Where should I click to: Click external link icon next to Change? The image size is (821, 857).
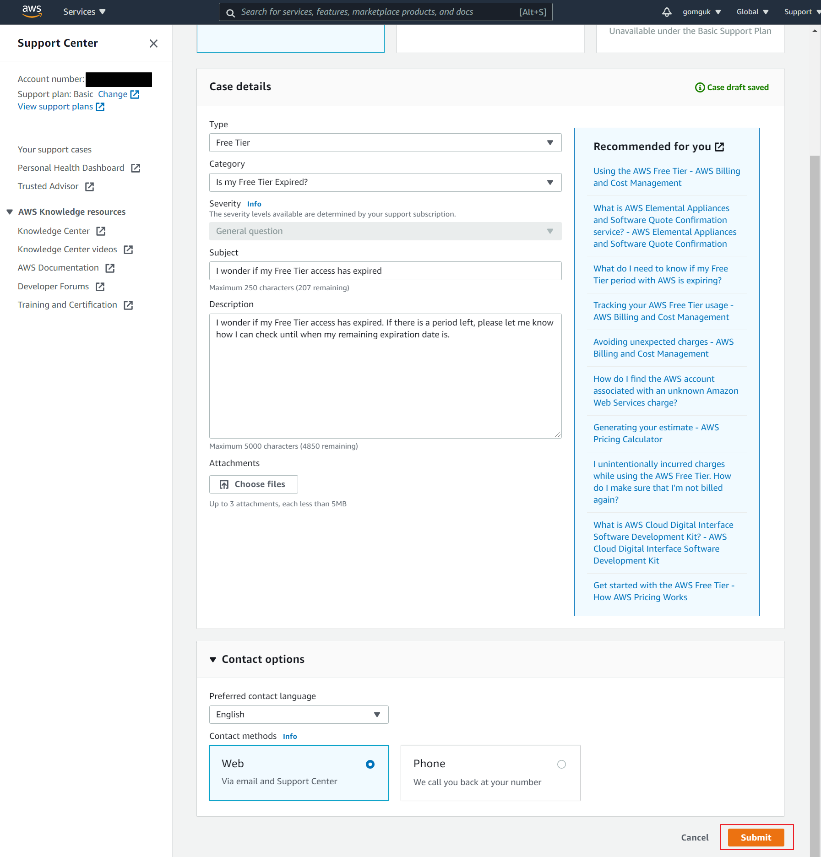coord(135,94)
